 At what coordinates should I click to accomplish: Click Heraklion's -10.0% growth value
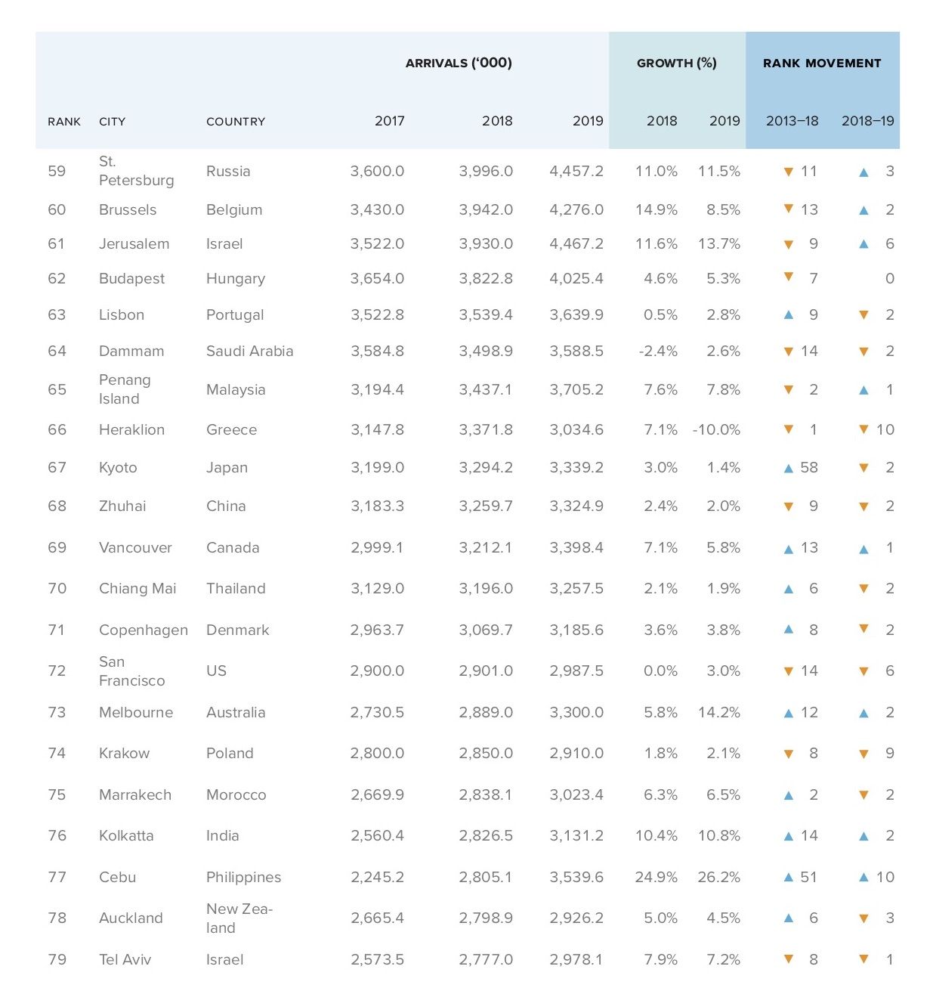716,429
